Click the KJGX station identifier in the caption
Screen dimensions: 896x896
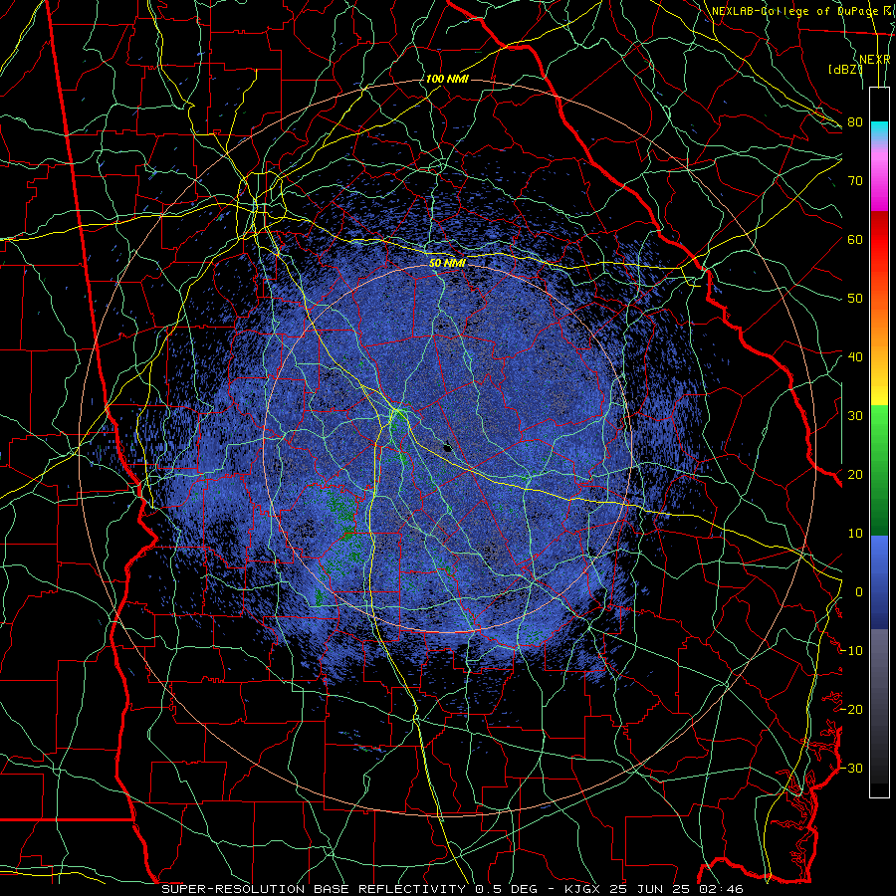point(583,889)
